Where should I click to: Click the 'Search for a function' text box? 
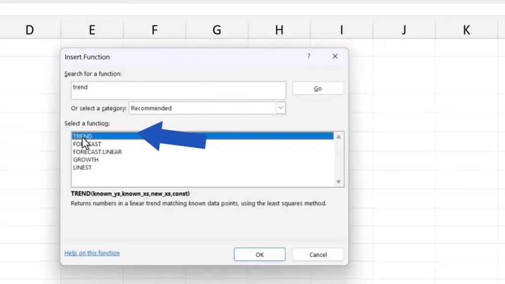178,91
